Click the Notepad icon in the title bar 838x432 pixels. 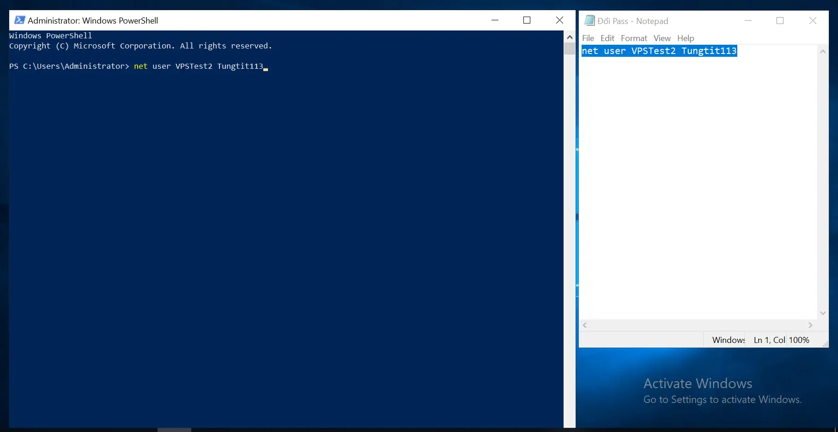(x=589, y=20)
